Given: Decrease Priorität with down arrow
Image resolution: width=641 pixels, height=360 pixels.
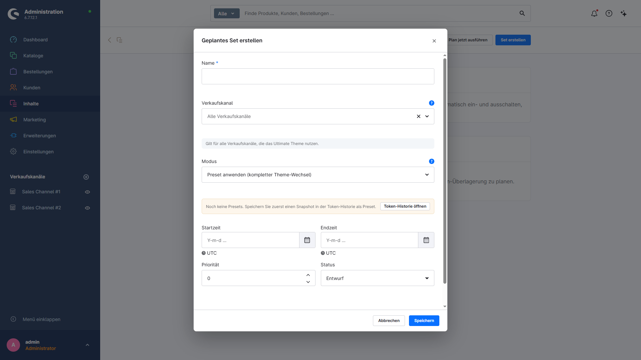Looking at the screenshot, I should 308,282.
